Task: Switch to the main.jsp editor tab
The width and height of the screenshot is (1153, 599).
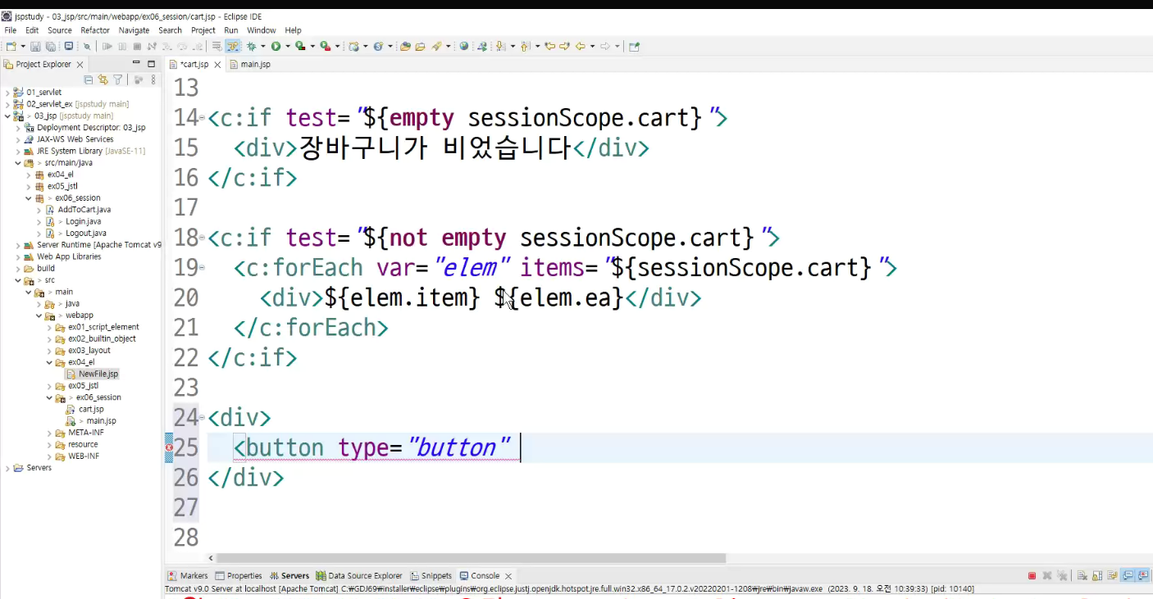Action: [250, 64]
